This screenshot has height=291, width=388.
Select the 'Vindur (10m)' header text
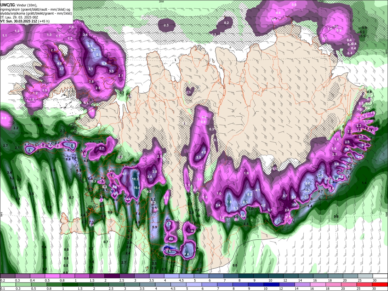pyautogui.click(x=26, y=5)
